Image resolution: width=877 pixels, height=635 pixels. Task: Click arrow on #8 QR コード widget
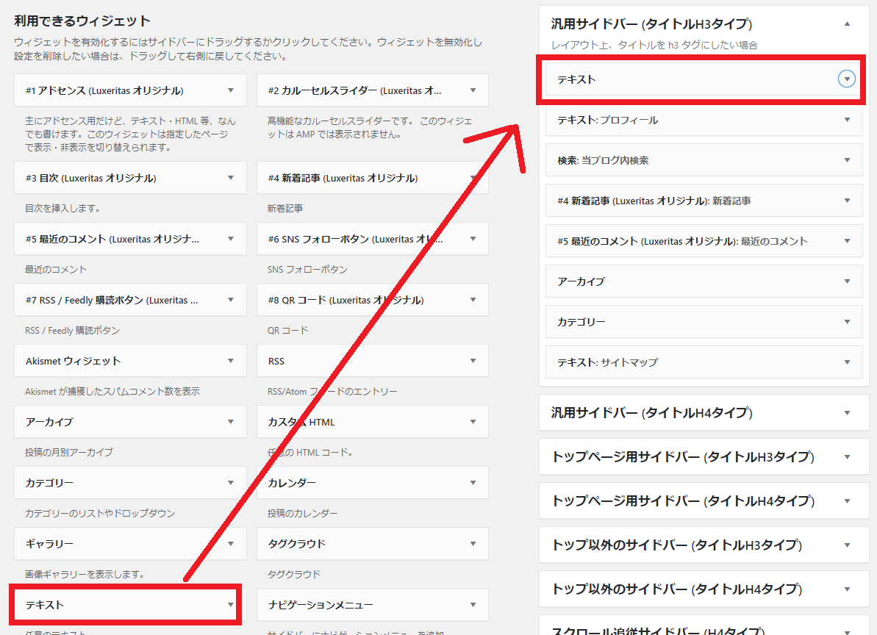point(473,300)
